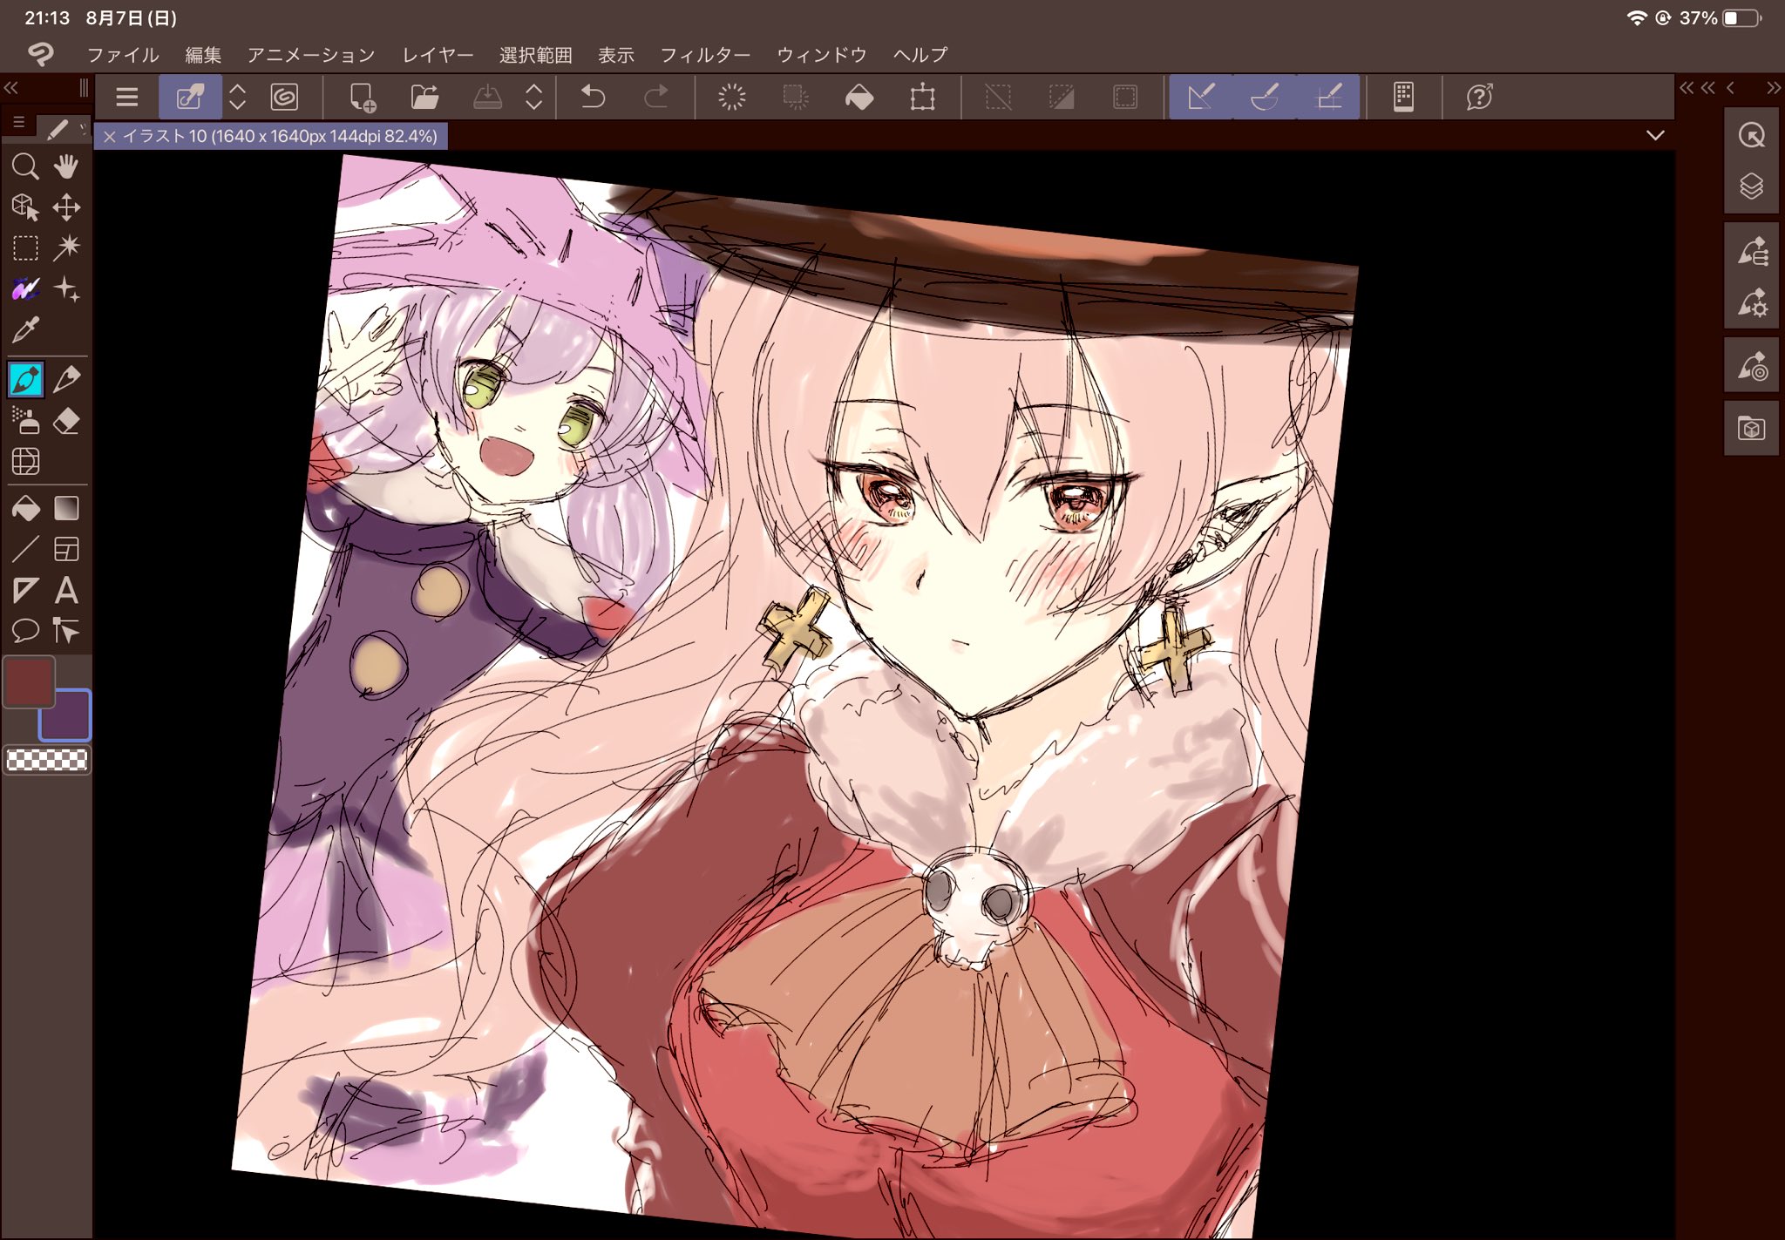Image resolution: width=1785 pixels, height=1240 pixels.
Task: Redo the last undone action
Action: (x=655, y=97)
